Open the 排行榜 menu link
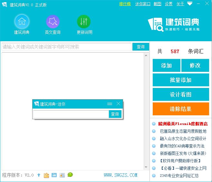 pos(125,4)
